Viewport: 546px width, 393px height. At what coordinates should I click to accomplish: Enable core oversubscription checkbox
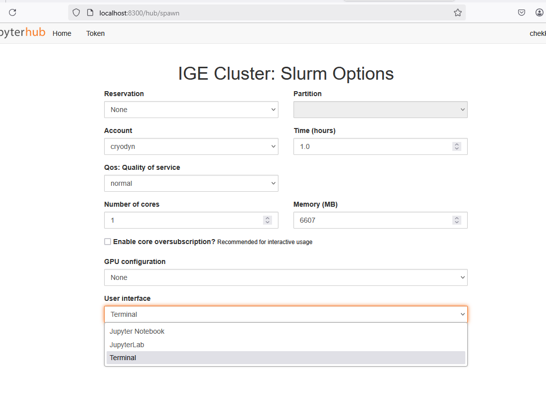pyautogui.click(x=108, y=242)
